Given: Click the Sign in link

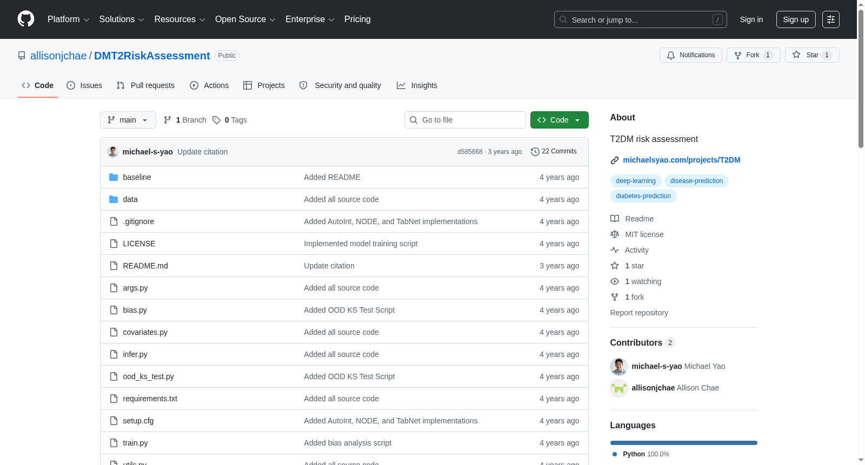Looking at the screenshot, I should tap(751, 19).
